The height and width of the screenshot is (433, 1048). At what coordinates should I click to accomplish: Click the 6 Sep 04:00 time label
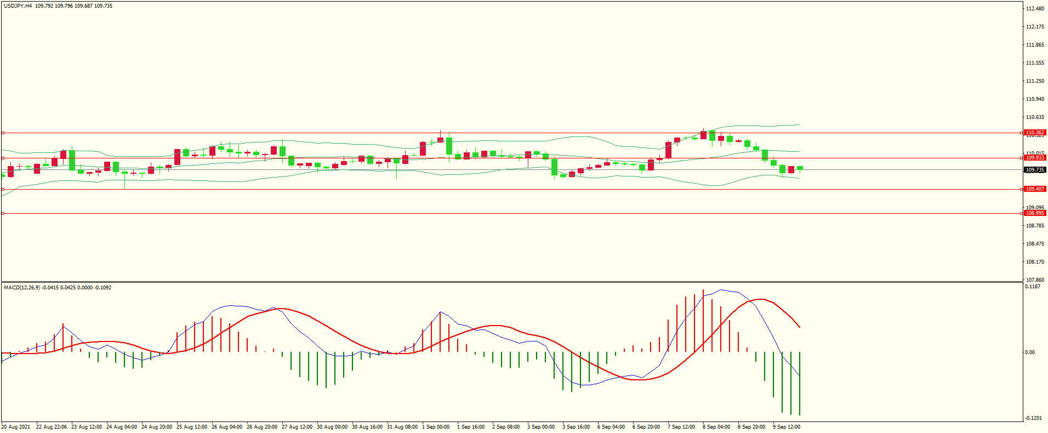[x=611, y=427]
